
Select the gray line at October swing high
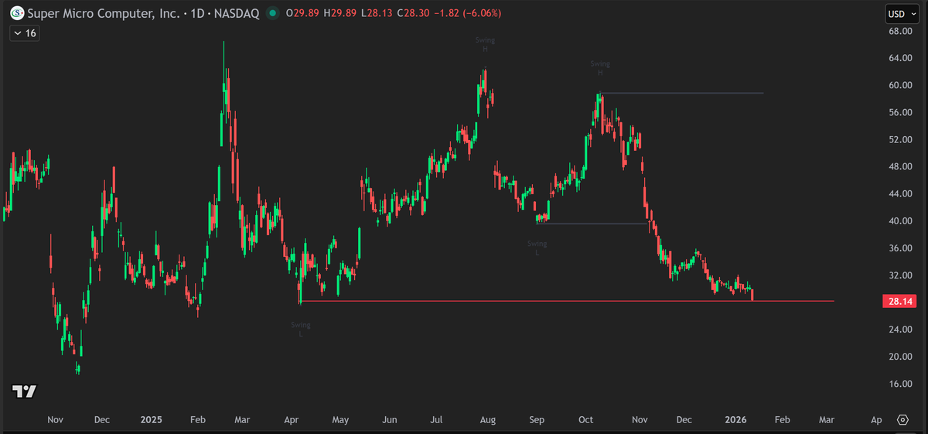[682, 93]
